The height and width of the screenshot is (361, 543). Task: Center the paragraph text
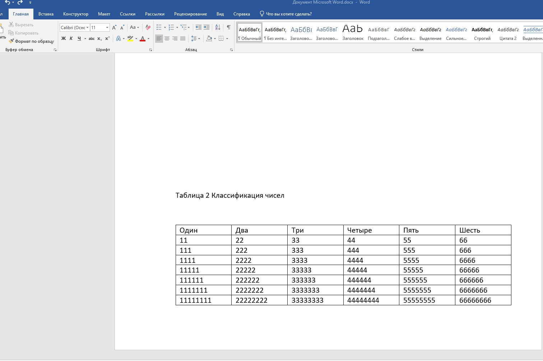tap(167, 38)
